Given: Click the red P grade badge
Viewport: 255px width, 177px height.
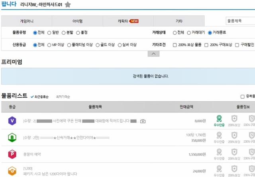Looking at the screenshot, I should [x=12, y=154].
